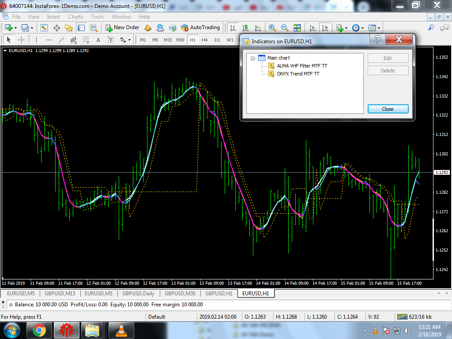Image resolution: width=452 pixels, height=339 pixels.
Task: Switch to the GBPUSD,Daily chart tab
Action: pos(138,293)
